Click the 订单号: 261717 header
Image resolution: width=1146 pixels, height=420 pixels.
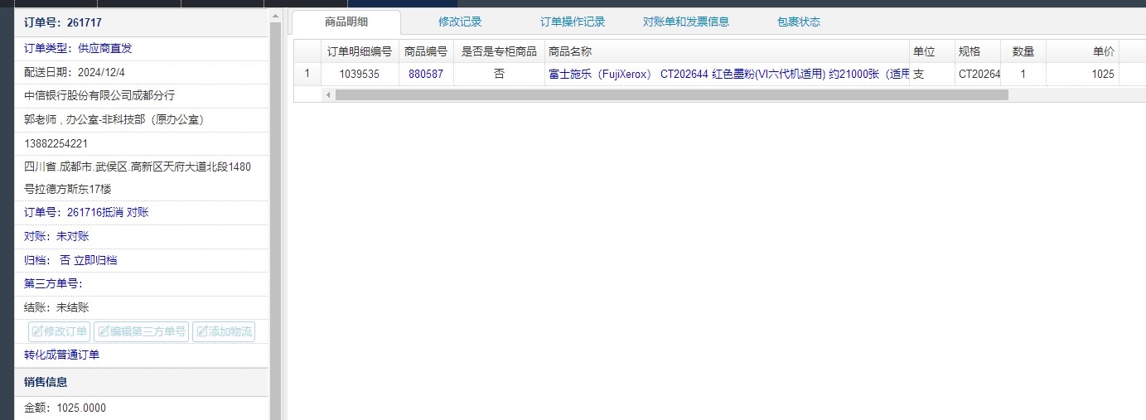[142, 22]
